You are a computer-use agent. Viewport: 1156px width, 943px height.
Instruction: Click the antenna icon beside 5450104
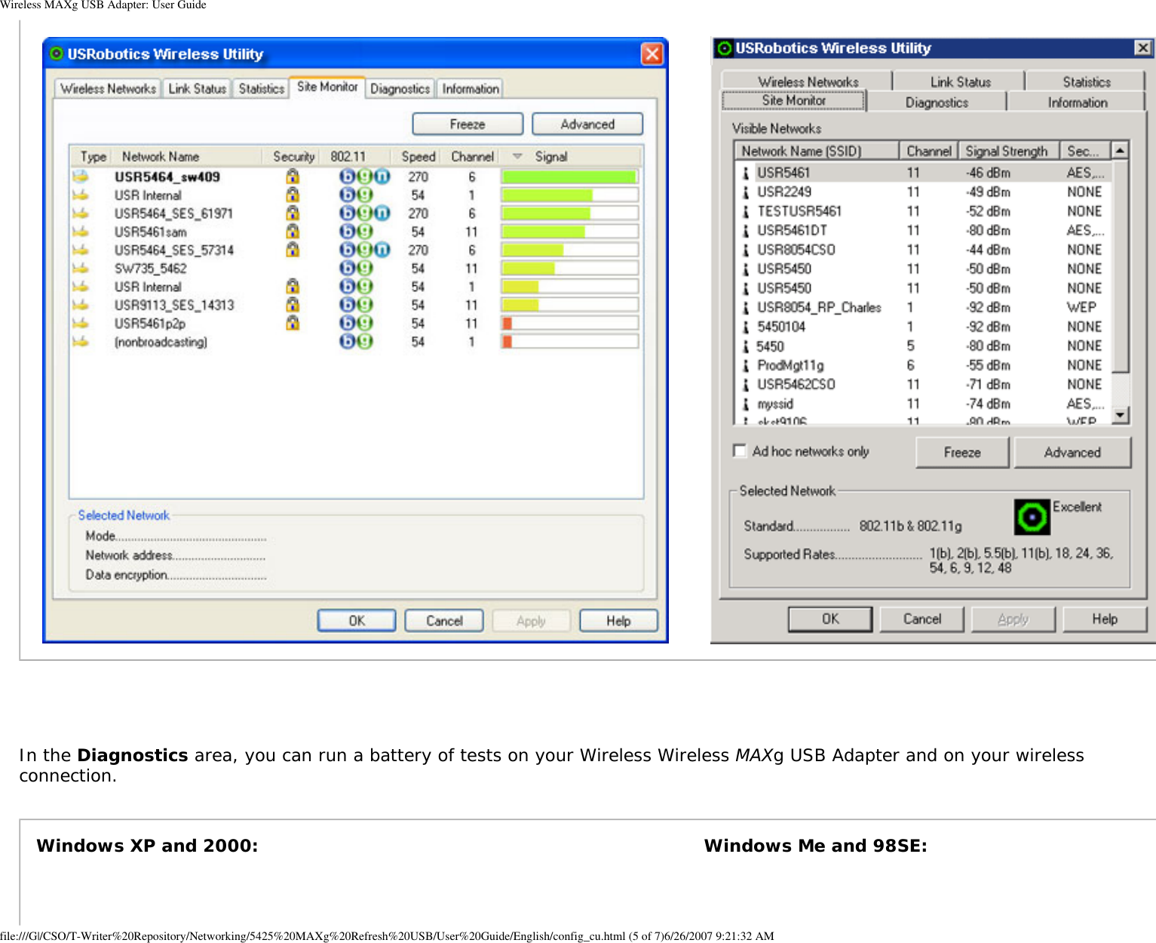click(746, 327)
